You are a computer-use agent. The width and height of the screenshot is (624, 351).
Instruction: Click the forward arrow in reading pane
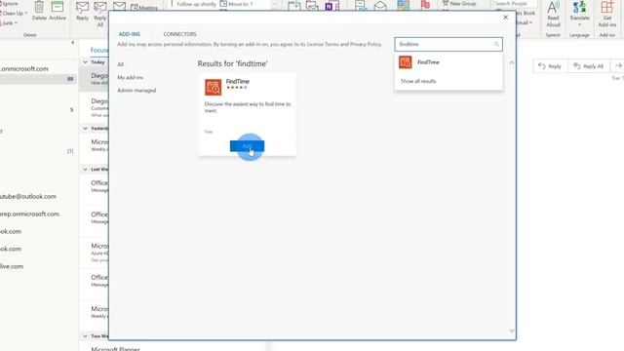click(617, 66)
